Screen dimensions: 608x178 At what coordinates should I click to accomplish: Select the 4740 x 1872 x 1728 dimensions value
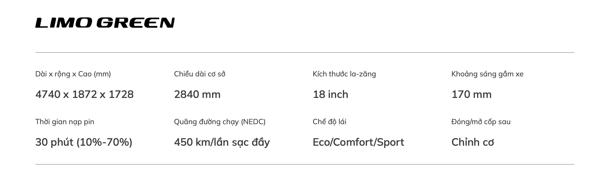pos(84,95)
